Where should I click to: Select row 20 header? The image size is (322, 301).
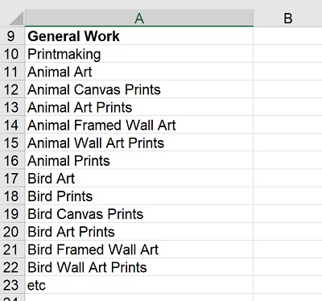(12, 231)
